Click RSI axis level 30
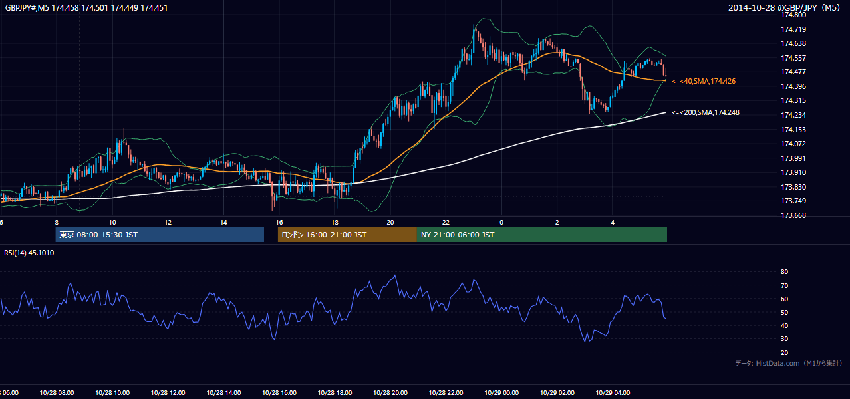The height and width of the screenshot is (399, 850). click(784, 339)
